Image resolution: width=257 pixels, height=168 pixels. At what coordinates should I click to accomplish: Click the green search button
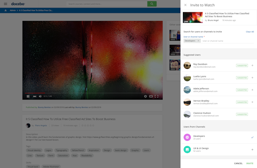click(152, 4)
